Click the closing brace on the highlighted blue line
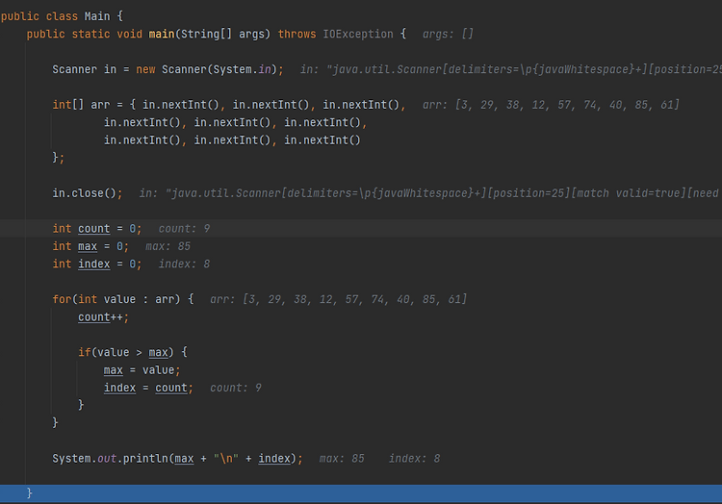 (x=30, y=493)
